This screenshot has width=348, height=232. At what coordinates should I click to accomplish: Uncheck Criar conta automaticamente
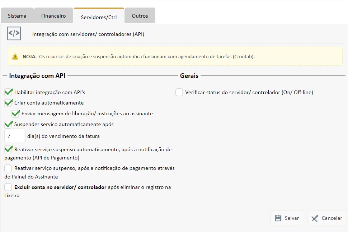coord(8,103)
